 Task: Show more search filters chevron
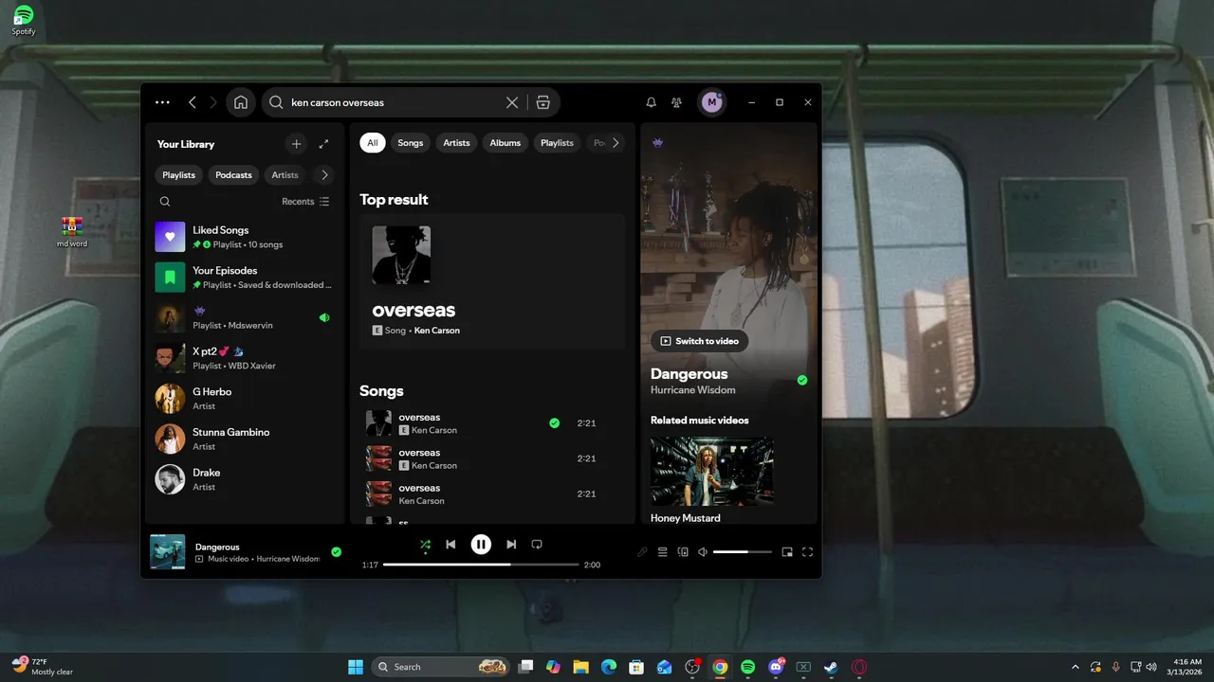click(615, 143)
